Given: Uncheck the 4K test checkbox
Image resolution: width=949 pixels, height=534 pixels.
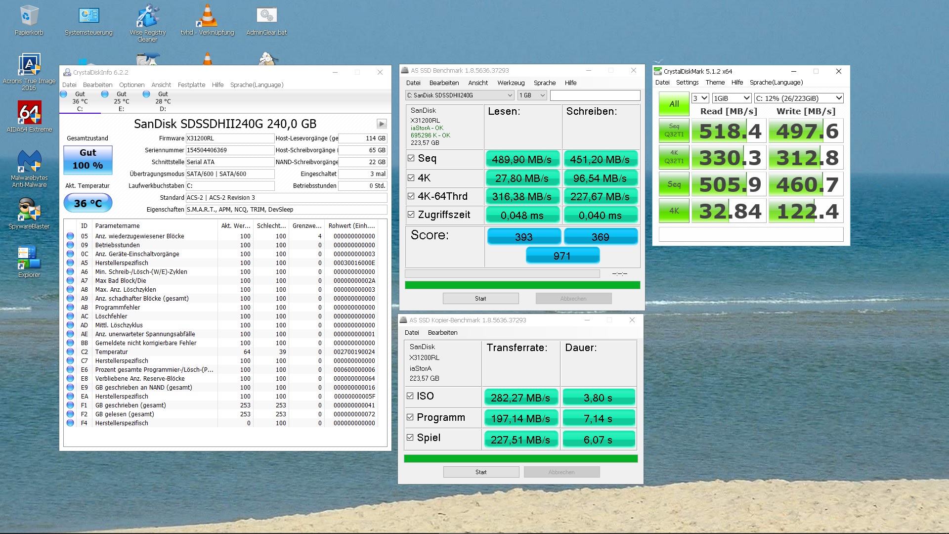Looking at the screenshot, I should click(411, 178).
